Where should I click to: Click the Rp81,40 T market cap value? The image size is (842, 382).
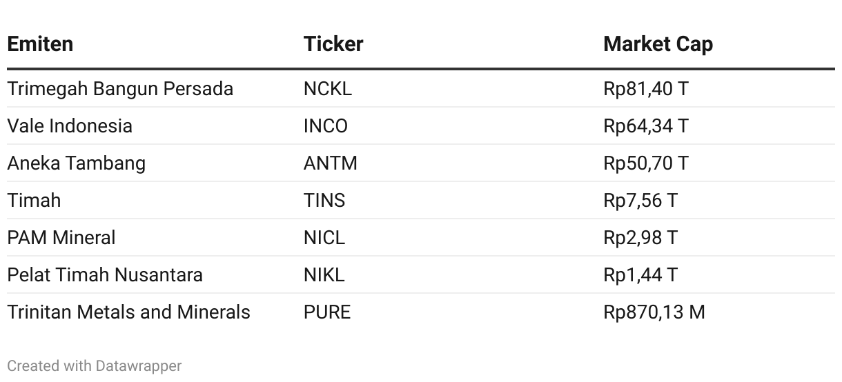tap(645, 89)
